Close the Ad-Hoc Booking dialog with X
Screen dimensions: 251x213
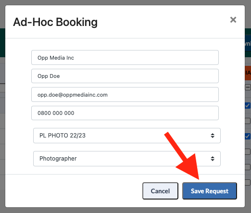point(233,20)
